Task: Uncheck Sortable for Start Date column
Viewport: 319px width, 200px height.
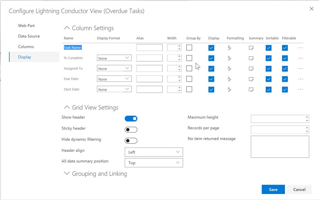Action: [x=269, y=89]
